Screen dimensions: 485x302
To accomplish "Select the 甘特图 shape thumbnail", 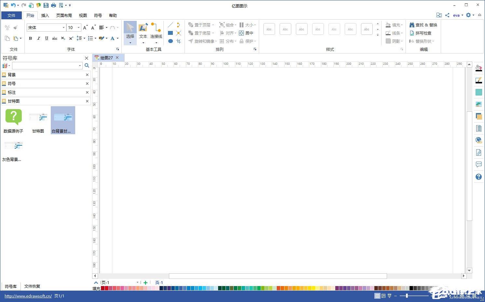I will click(38, 121).
